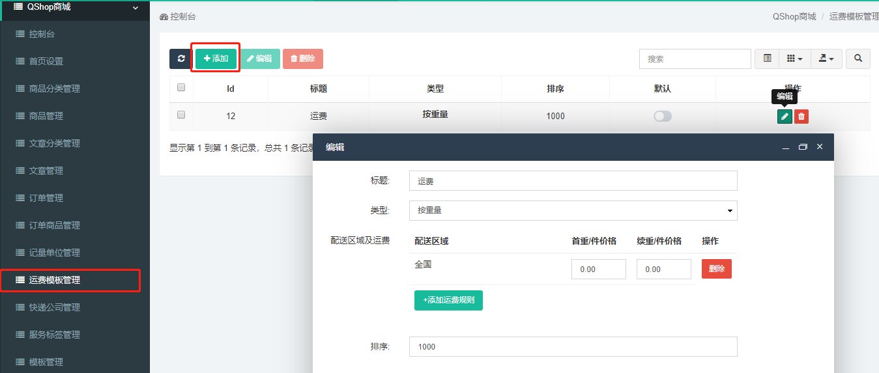
Task: Click the red trash delete icon in row 12
Action: tap(801, 117)
